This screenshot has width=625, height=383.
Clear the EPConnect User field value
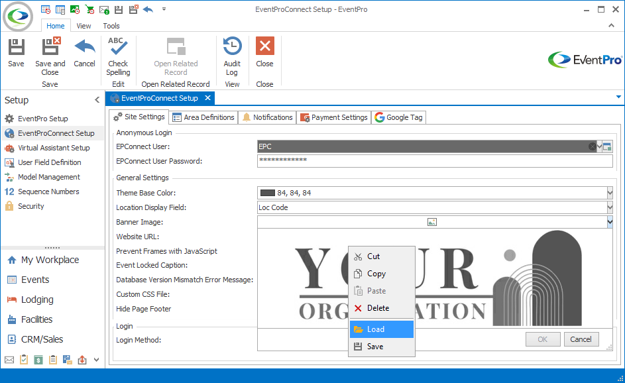(x=593, y=146)
